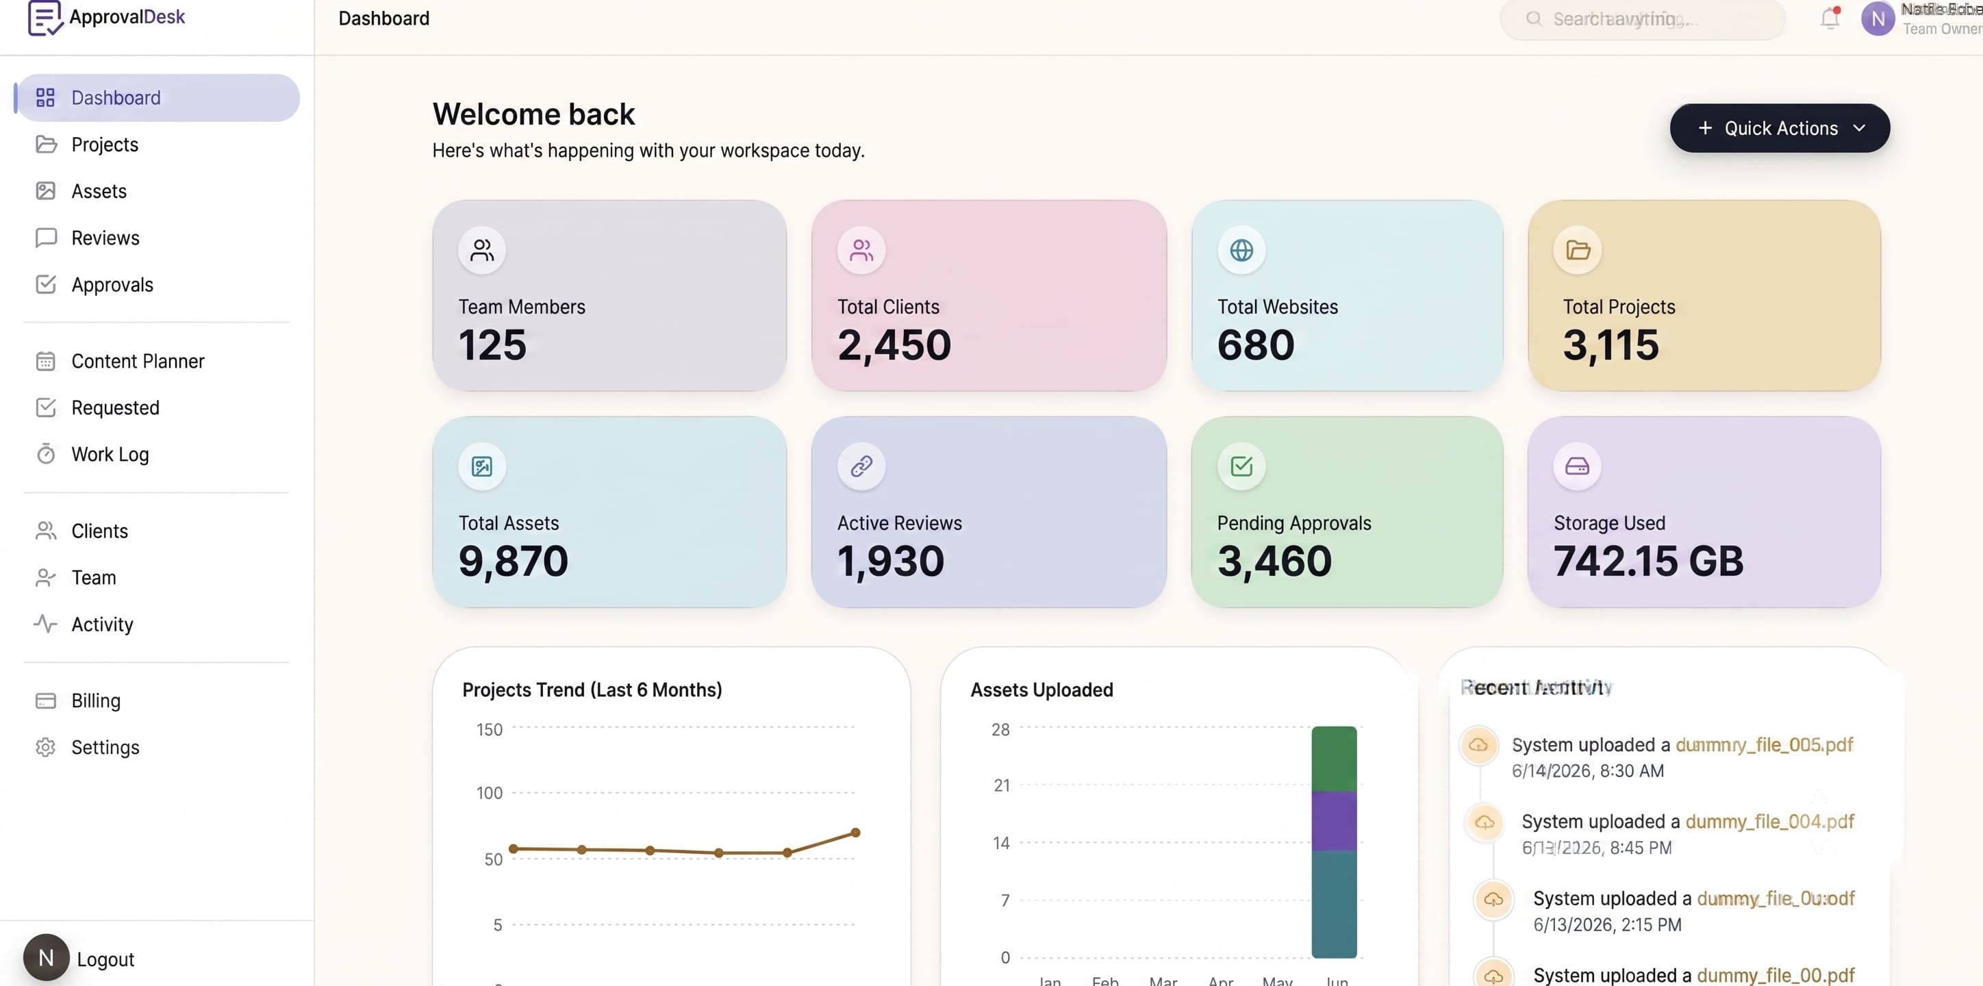
Task: Click the Logout link
Action: tap(105, 959)
